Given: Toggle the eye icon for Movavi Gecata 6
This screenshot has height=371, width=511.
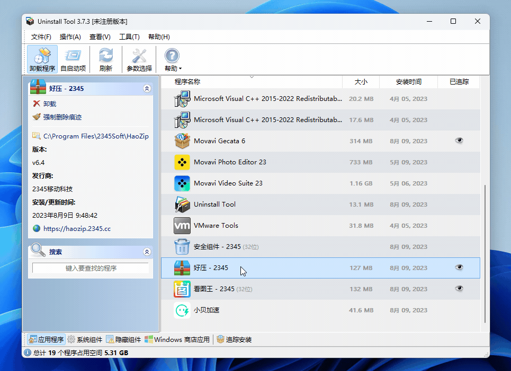Looking at the screenshot, I should point(459,141).
